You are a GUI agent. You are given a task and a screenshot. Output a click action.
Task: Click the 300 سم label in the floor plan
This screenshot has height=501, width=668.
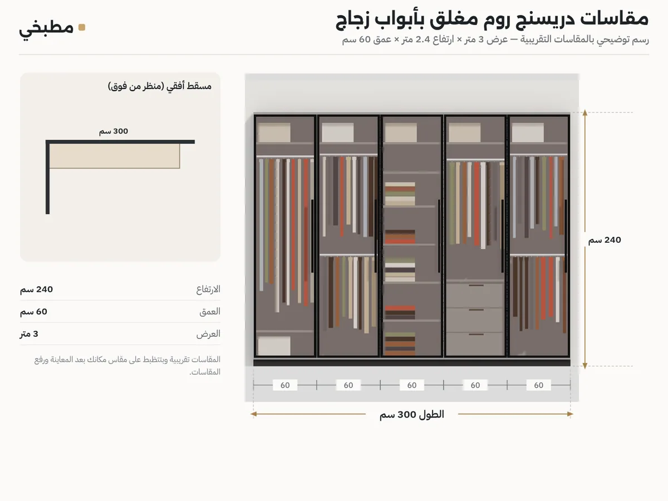[114, 131]
